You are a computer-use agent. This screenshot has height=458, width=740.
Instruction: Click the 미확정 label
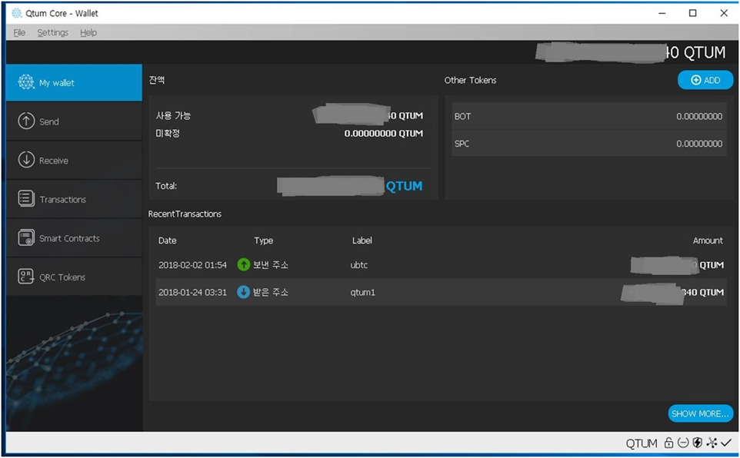pyautogui.click(x=168, y=134)
